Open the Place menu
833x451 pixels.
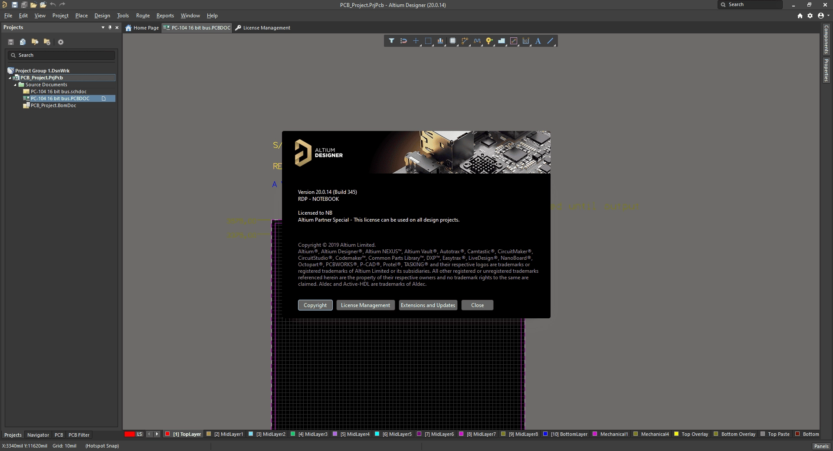(x=82, y=16)
